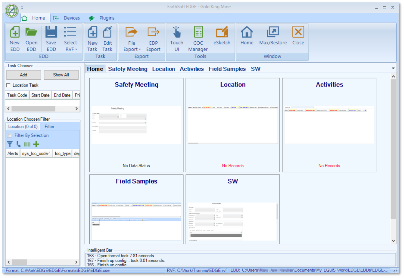Open the Select RVF dropdown
404x278 pixels.
[70, 39]
